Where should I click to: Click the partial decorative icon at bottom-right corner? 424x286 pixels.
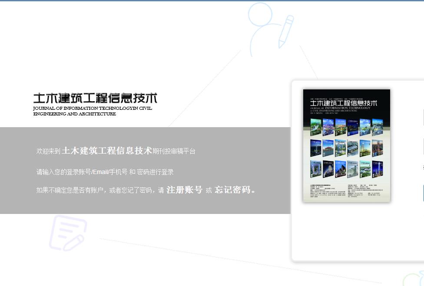click(x=413, y=279)
